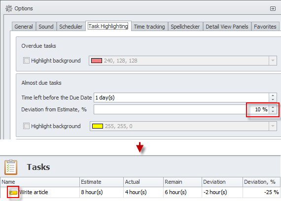Image resolution: width=281 pixels, height=201 pixels.
Task: Open the overdue tasks color dropdown arrow
Action: [273, 61]
